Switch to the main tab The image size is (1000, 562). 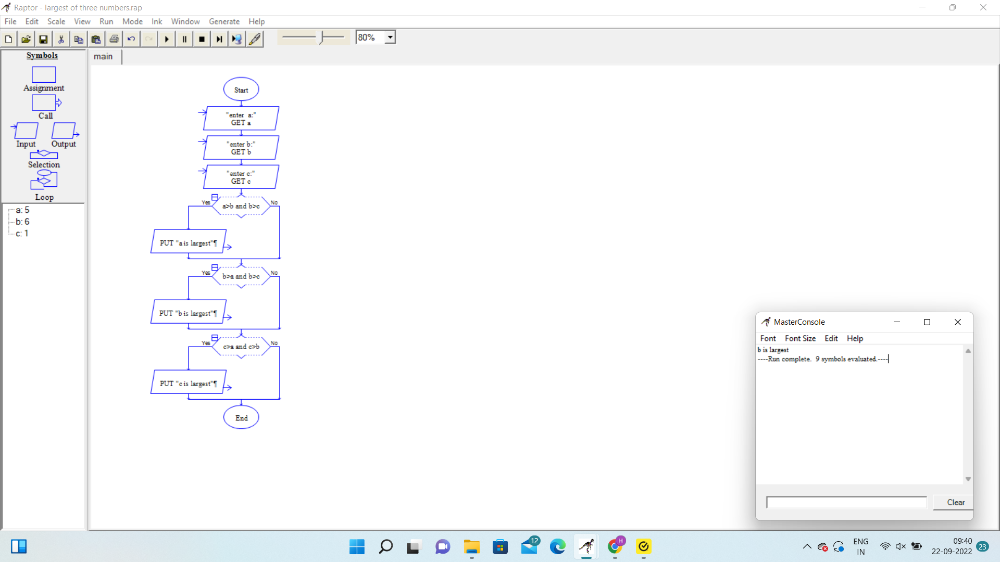point(103,57)
